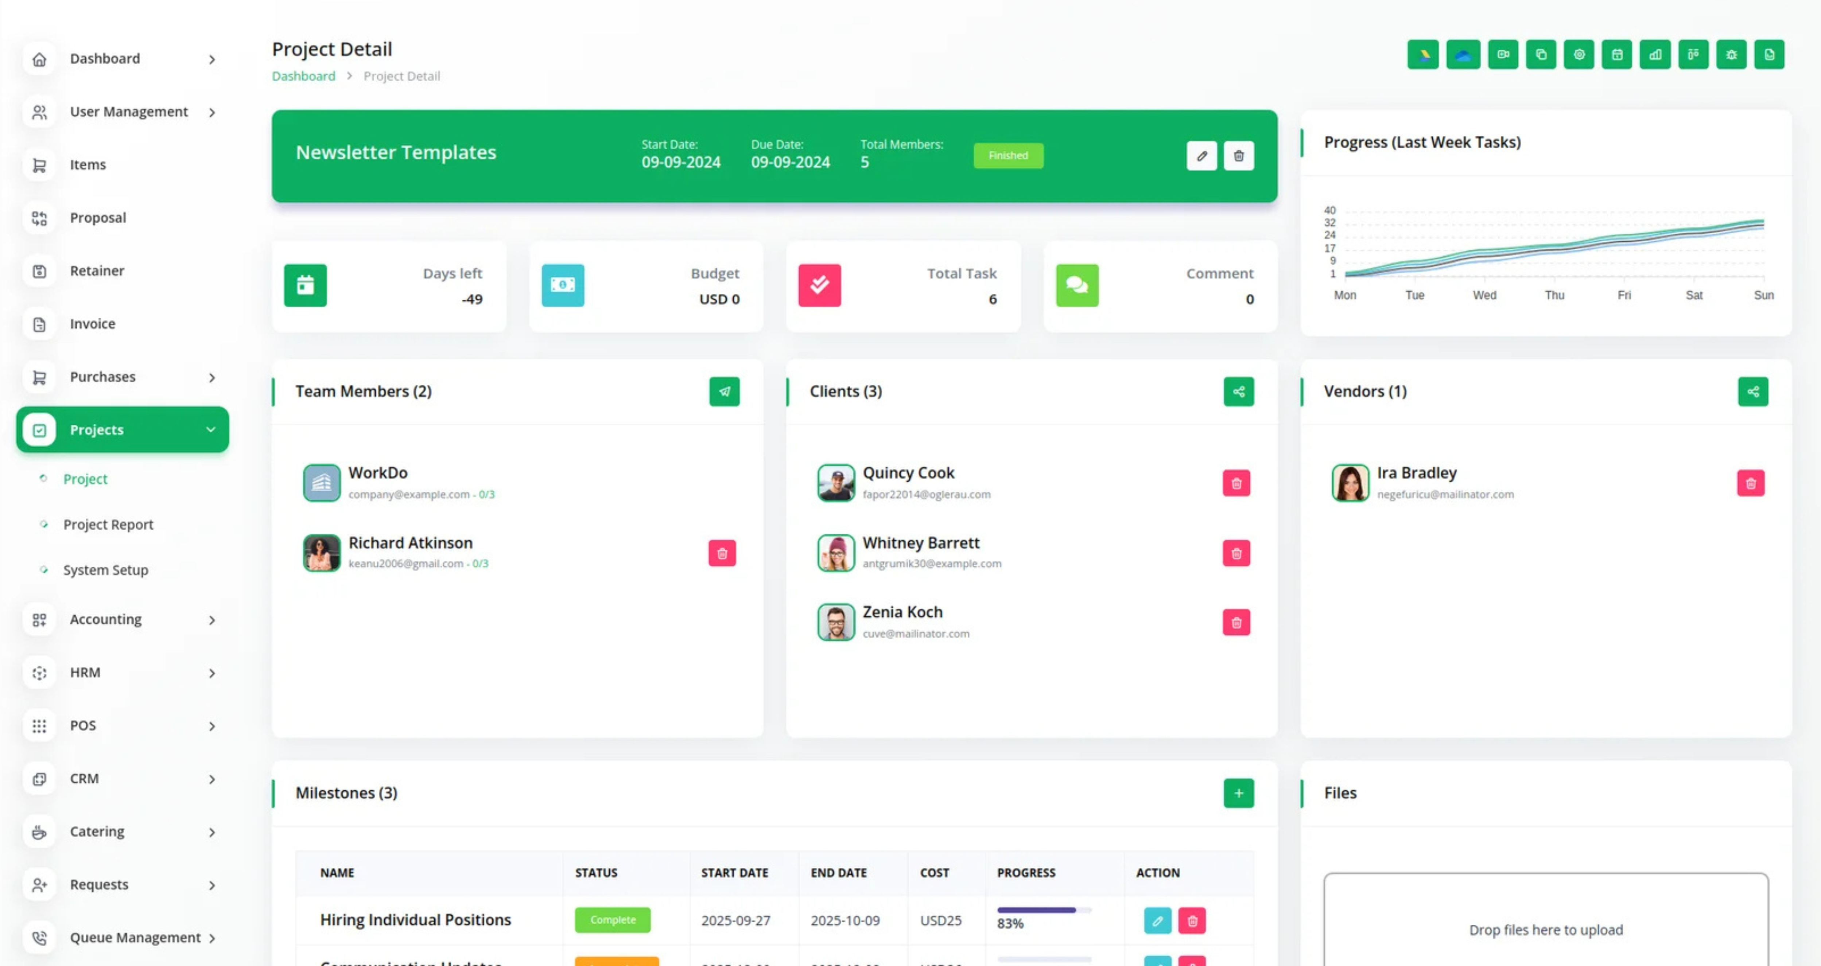The width and height of the screenshot is (1821, 966).
Task: Add a new milestone with plus button
Action: (1238, 793)
